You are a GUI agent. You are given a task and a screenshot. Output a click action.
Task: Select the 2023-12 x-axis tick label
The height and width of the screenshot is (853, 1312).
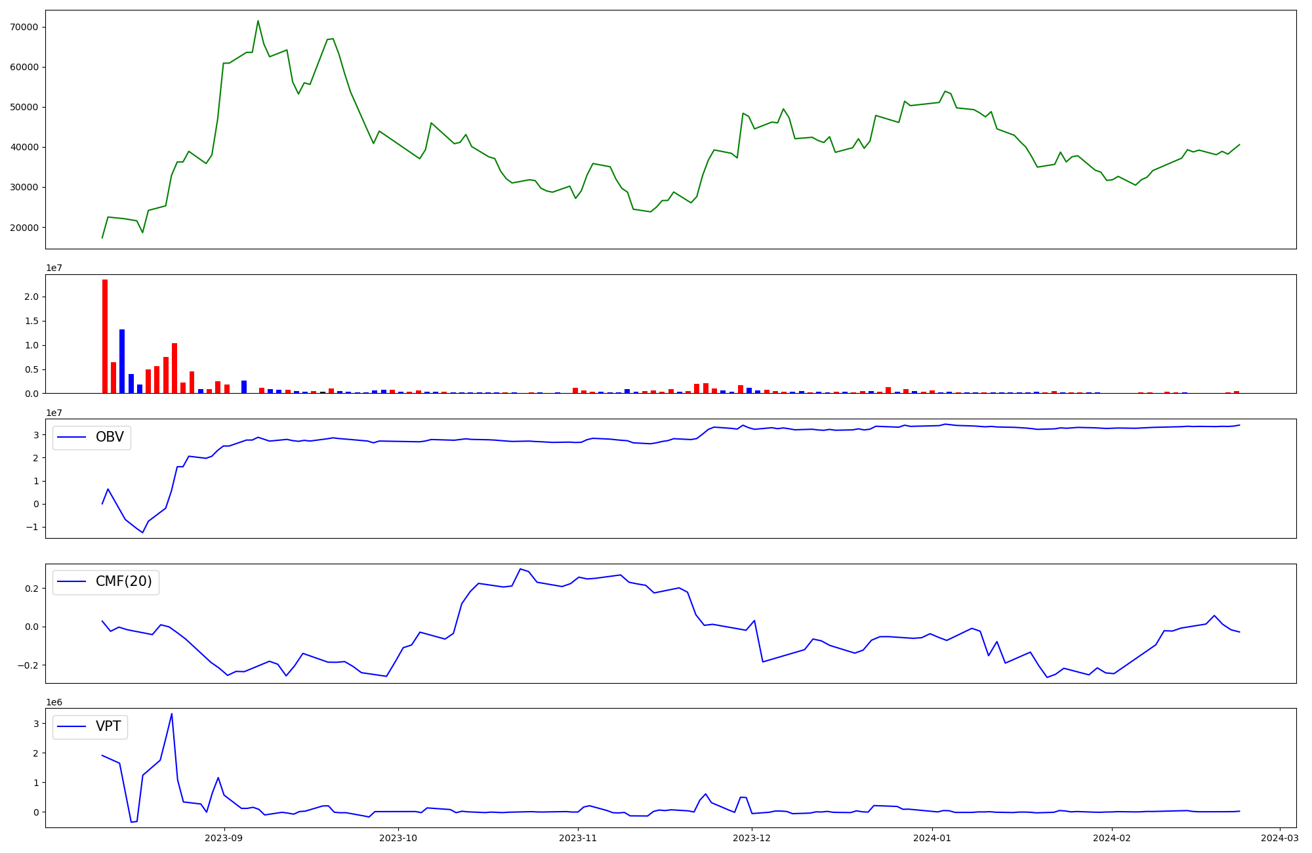[x=751, y=838]
